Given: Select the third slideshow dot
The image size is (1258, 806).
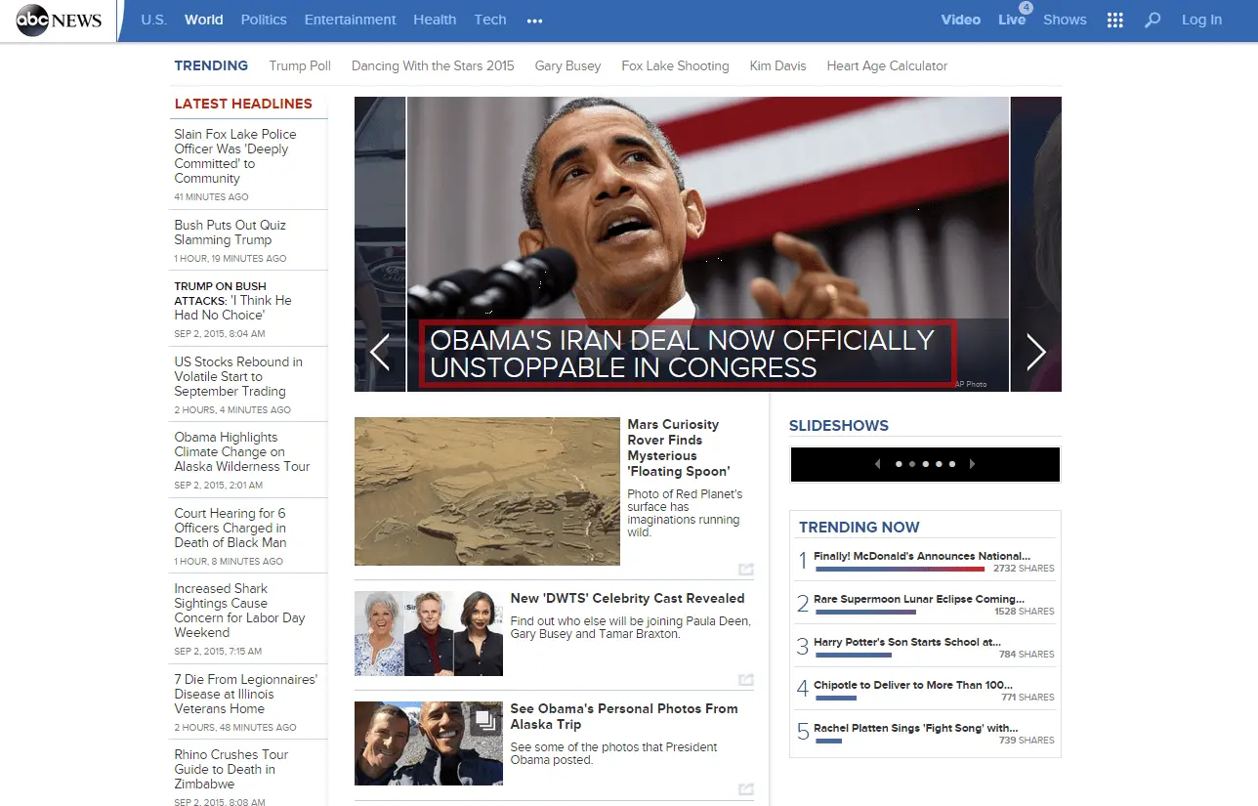Looking at the screenshot, I should point(925,464).
